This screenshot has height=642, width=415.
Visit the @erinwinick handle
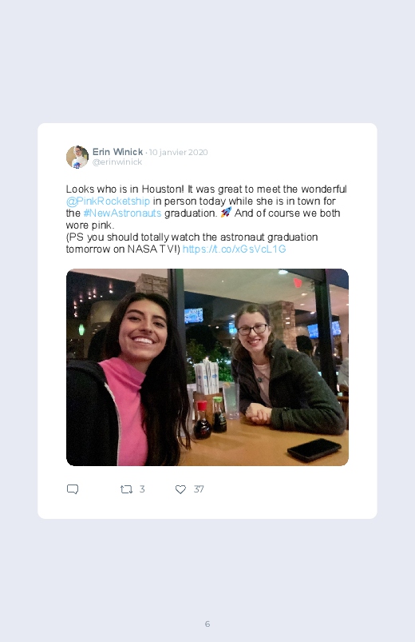117,161
